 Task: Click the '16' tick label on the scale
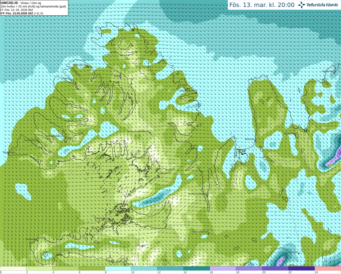coord(211,272)
